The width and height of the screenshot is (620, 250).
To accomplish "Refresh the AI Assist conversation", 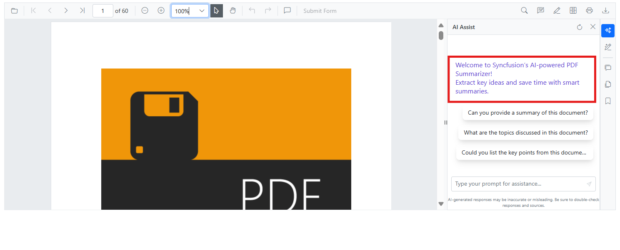I will click(x=580, y=27).
